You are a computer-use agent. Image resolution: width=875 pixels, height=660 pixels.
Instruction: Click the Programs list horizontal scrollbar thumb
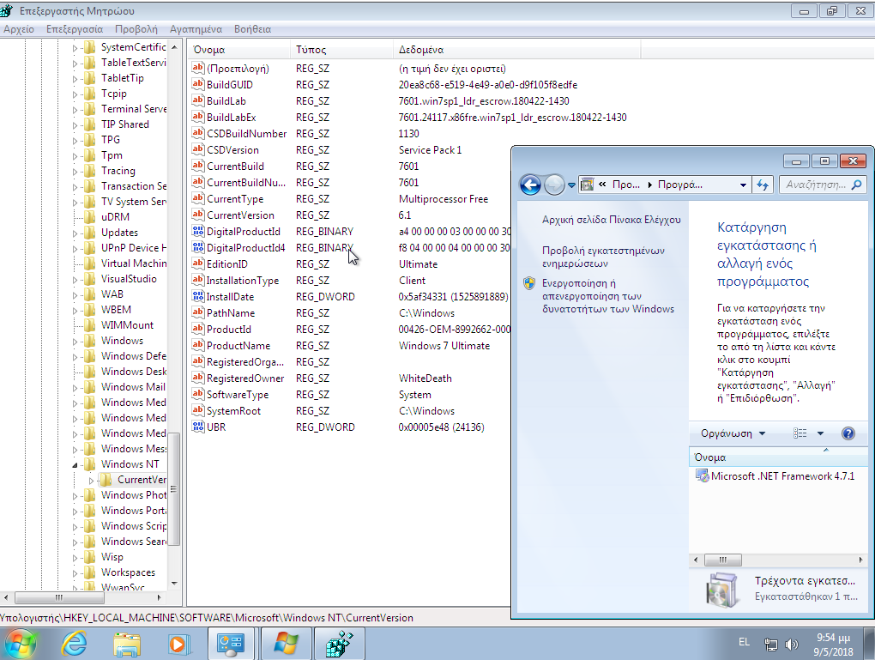pyautogui.click(x=722, y=560)
